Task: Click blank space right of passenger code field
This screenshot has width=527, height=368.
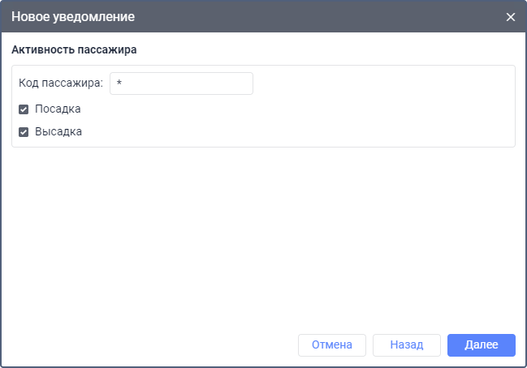Action: [x=382, y=83]
